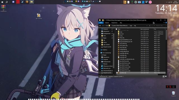Go up one folder level
Screen dimensions: 179x100
107,26
